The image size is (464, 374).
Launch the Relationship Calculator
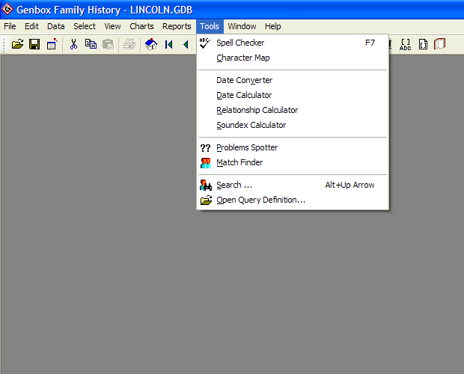(257, 110)
